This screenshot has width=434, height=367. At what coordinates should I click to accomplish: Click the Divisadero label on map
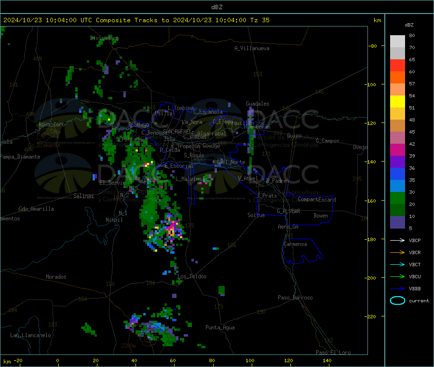pyautogui.click(x=104, y=38)
